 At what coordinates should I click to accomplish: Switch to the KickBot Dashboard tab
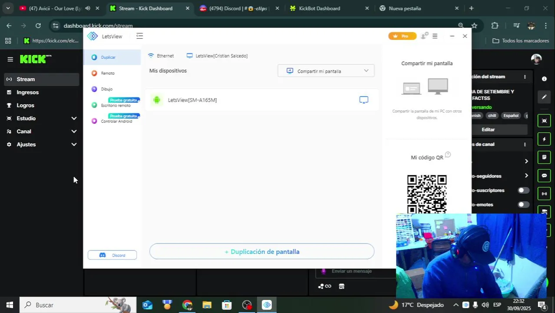pos(320,8)
